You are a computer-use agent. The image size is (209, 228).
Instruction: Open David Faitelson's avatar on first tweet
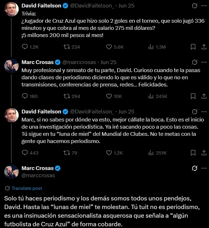pyautogui.click(x=11, y=9)
